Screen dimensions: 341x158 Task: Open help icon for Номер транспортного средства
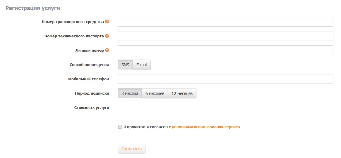pyautogui.click(x=107, y=22)
